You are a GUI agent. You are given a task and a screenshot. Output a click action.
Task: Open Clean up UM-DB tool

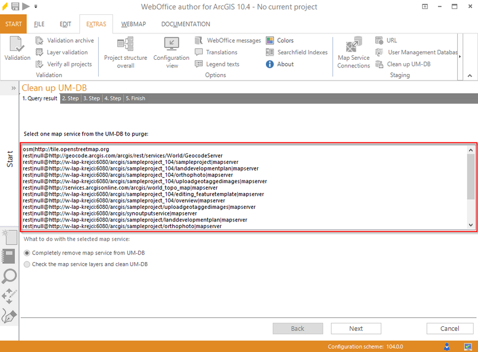[x=403, y=64]
